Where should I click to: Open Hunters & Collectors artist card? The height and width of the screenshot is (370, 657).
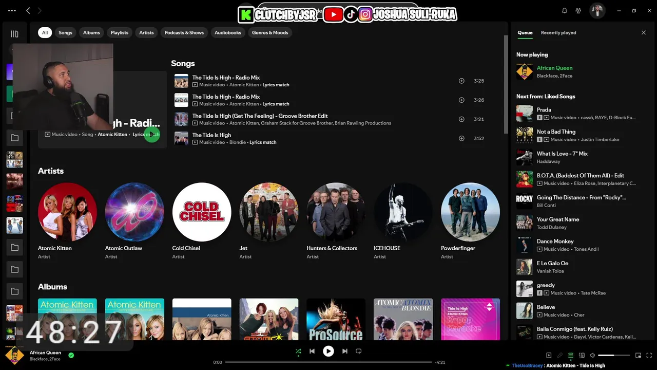[336, 221]
